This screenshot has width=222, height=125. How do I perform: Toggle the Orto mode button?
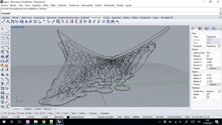120,117
